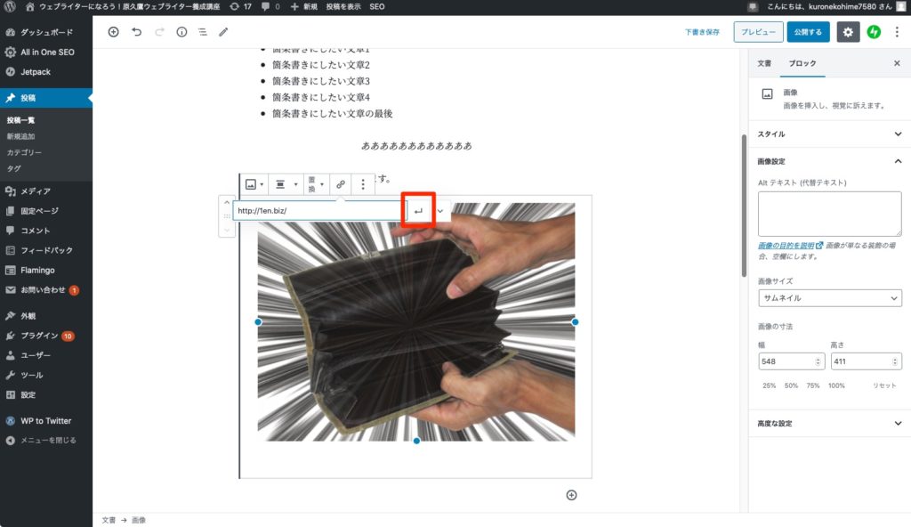Switch to the ブロック tab
The image size is (911, 527).
[x=802, y=63]
